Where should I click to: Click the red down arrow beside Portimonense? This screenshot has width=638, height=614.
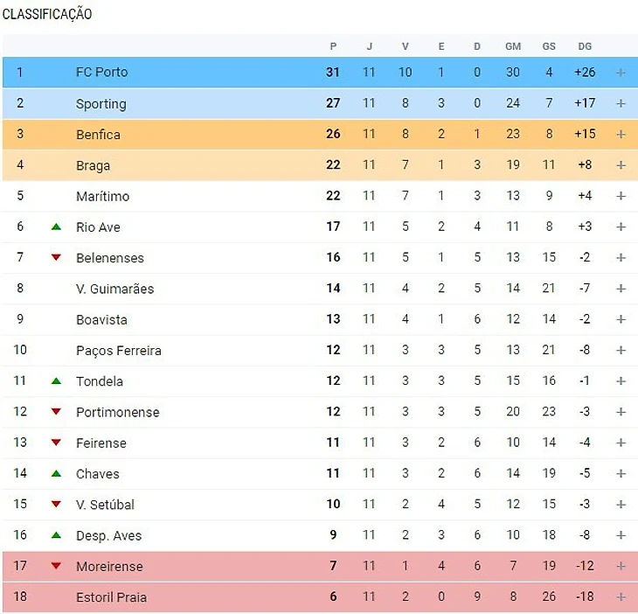56,412
